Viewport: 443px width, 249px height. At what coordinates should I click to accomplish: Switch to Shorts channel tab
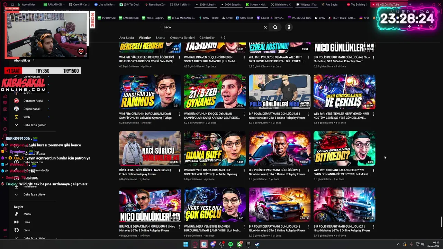(x=160, y=38)
